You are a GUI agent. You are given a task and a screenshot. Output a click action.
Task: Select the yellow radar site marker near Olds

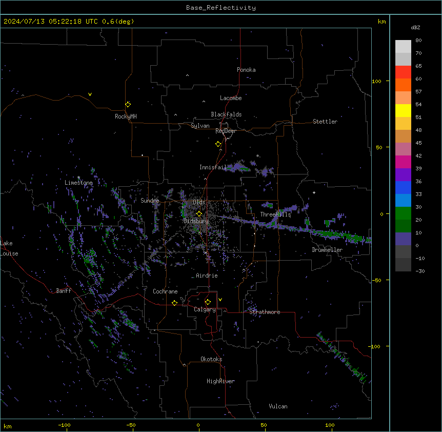click(199, 213)
